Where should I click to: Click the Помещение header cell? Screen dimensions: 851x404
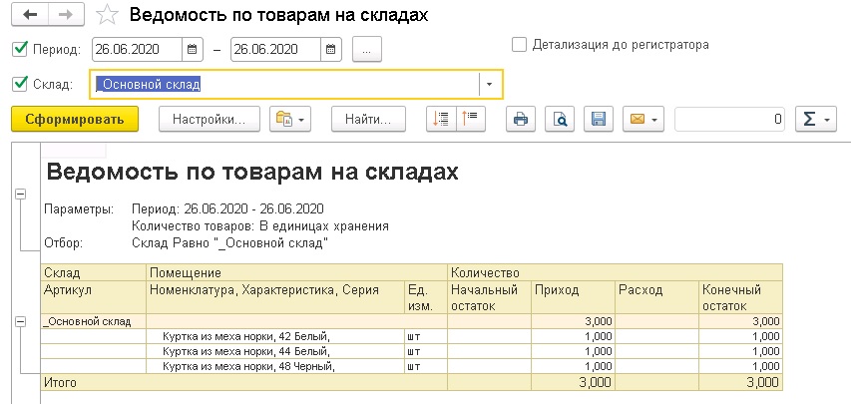296,272
